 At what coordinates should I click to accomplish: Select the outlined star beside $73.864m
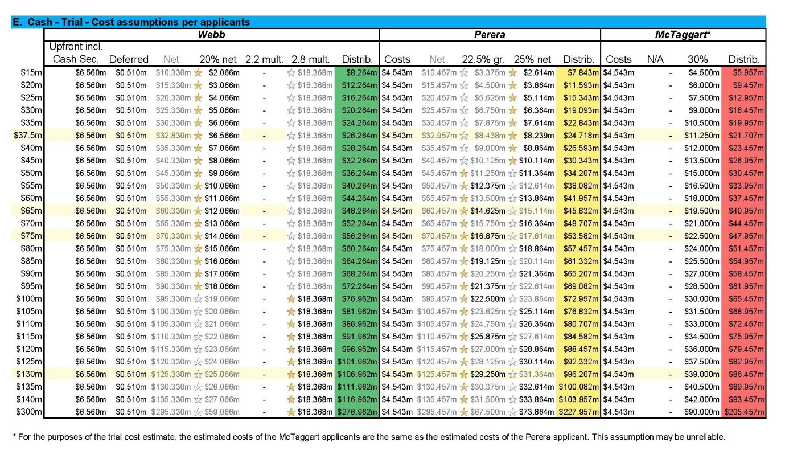(x=512, y=412)
